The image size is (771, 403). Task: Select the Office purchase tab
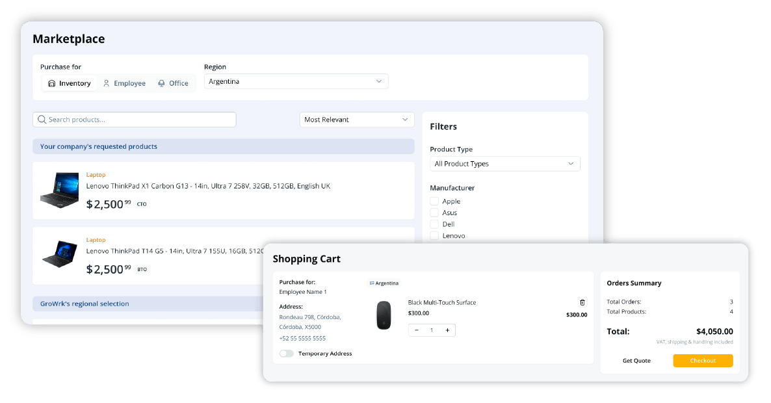[173, 83]
